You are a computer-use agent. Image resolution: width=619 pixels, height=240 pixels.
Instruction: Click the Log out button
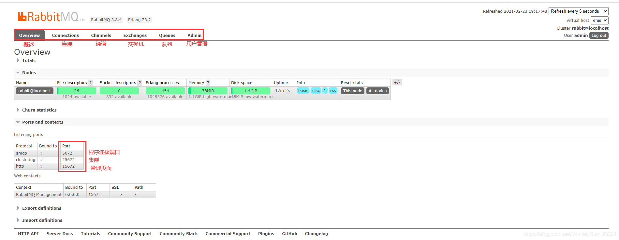tap(599, 35)
